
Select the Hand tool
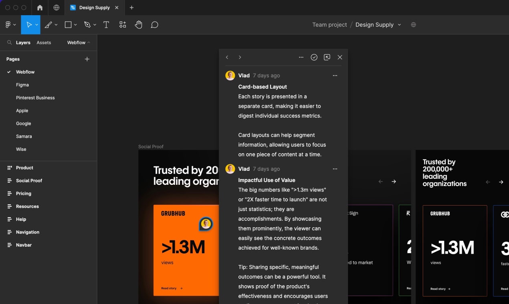coord(138,25)
